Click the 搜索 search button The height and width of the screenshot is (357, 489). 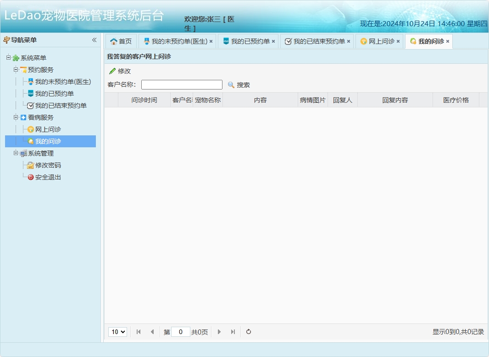click(x=239, y=84)
